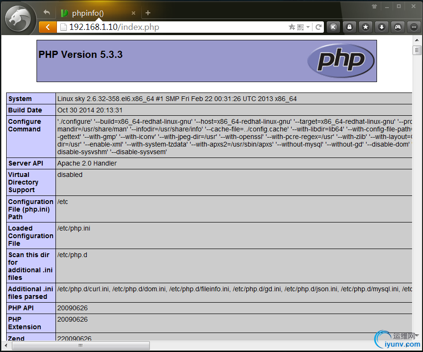Click the System row label
The image size is (423, 352).
click(x=20, y=99)
